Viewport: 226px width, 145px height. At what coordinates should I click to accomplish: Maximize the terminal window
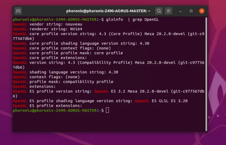click(x=191, y=11)
